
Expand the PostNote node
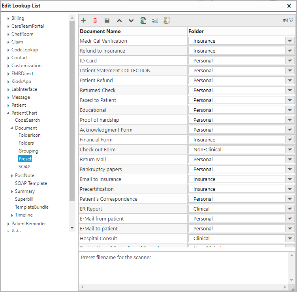point(12,176)
